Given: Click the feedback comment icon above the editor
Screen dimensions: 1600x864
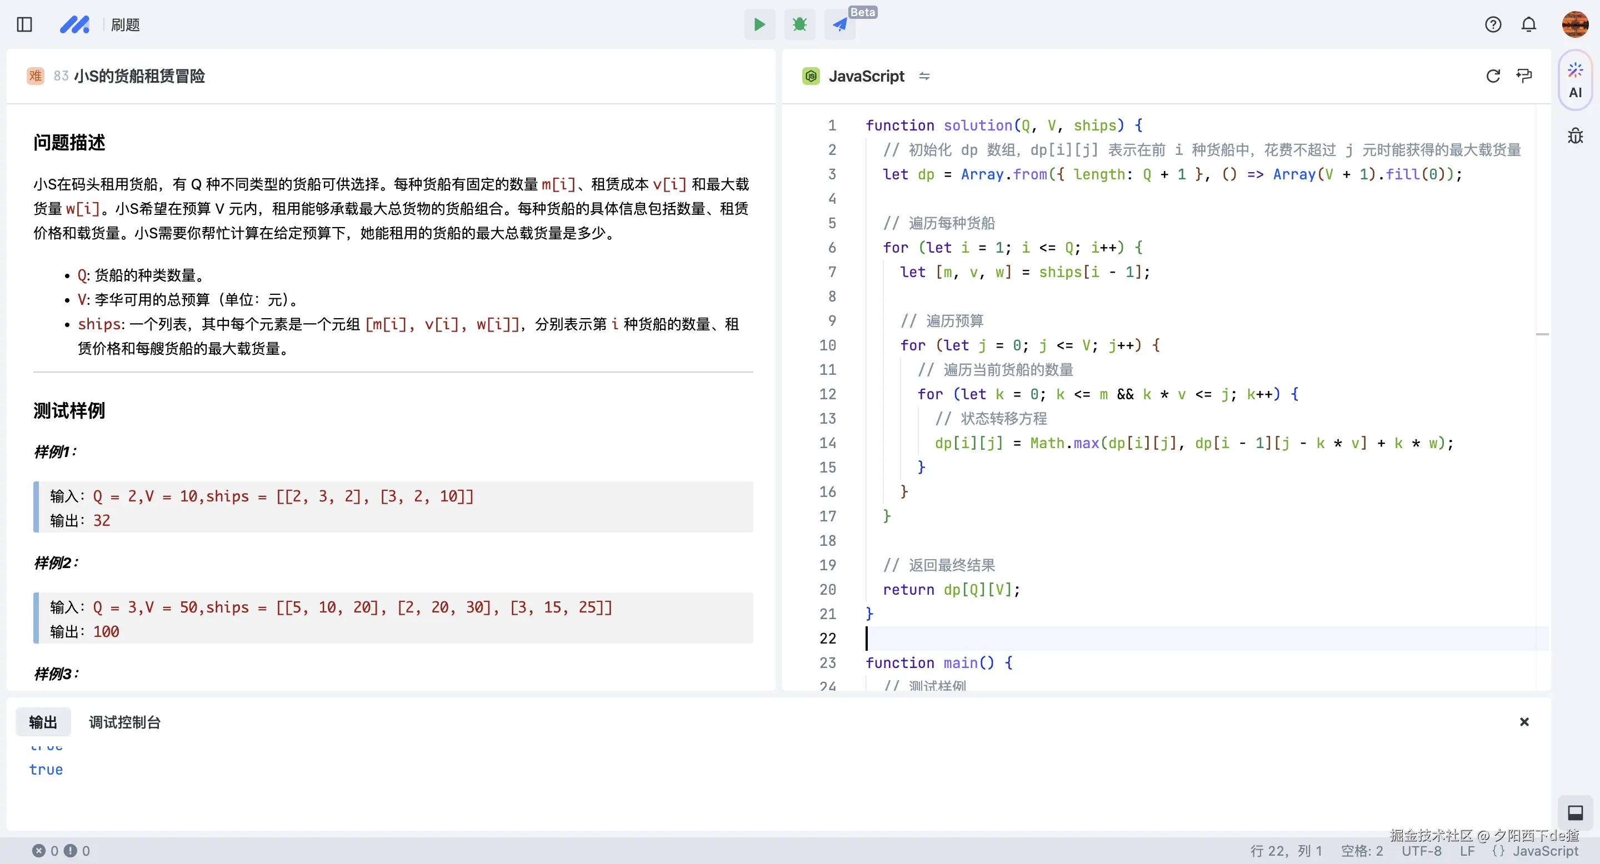Looking at the screenshot, I should point(1523,76).
